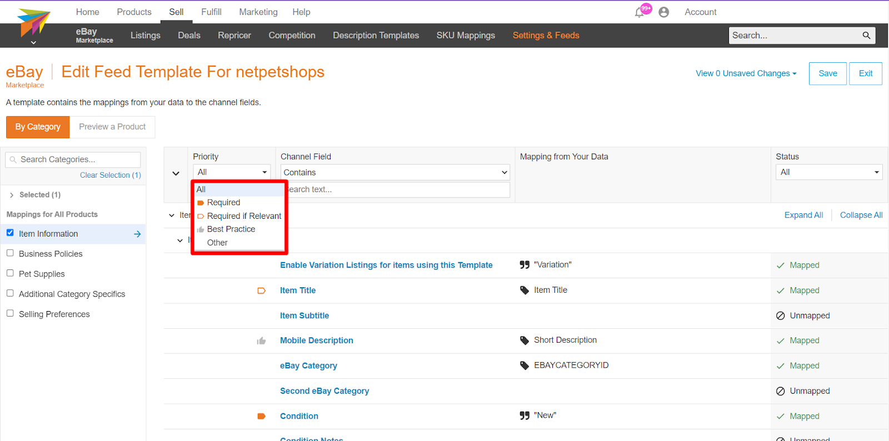The image size is (889, 441).
Task: Uncheck the Item Information checkbox
Action: click(x=10, y=233)
